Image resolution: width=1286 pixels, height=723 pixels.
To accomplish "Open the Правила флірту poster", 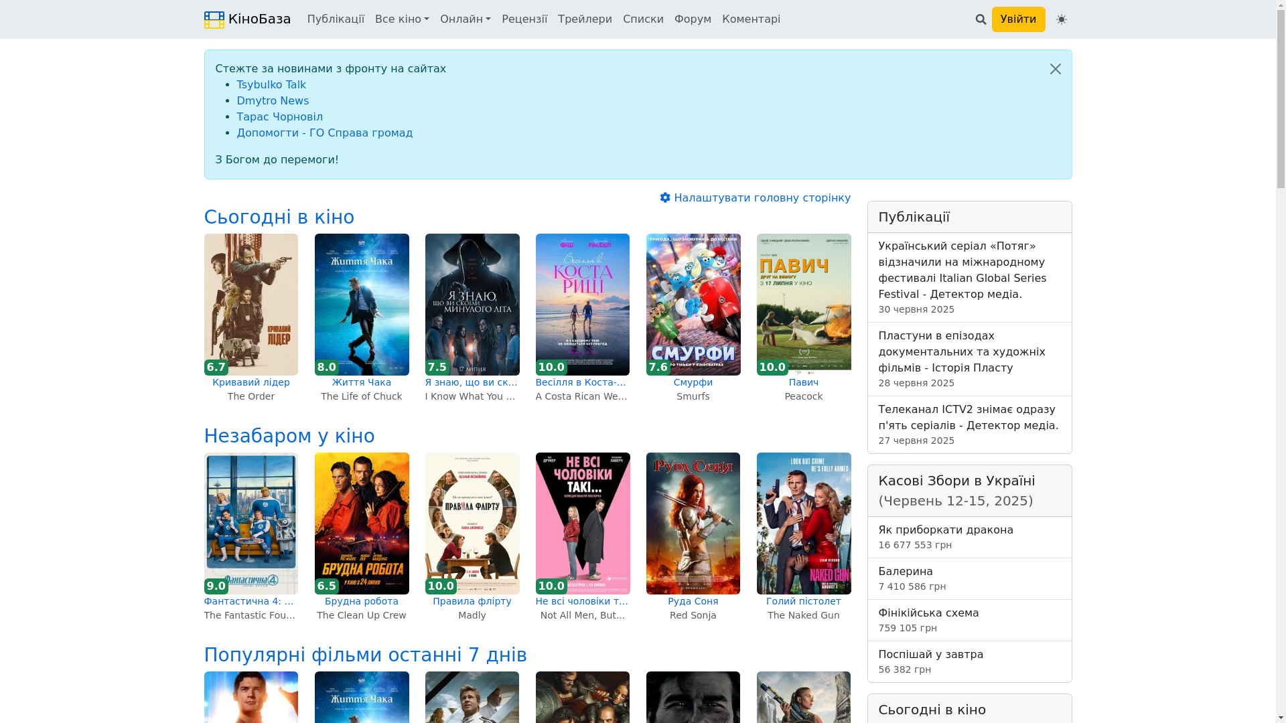I will pyautogui.click(x=472, y=524).
